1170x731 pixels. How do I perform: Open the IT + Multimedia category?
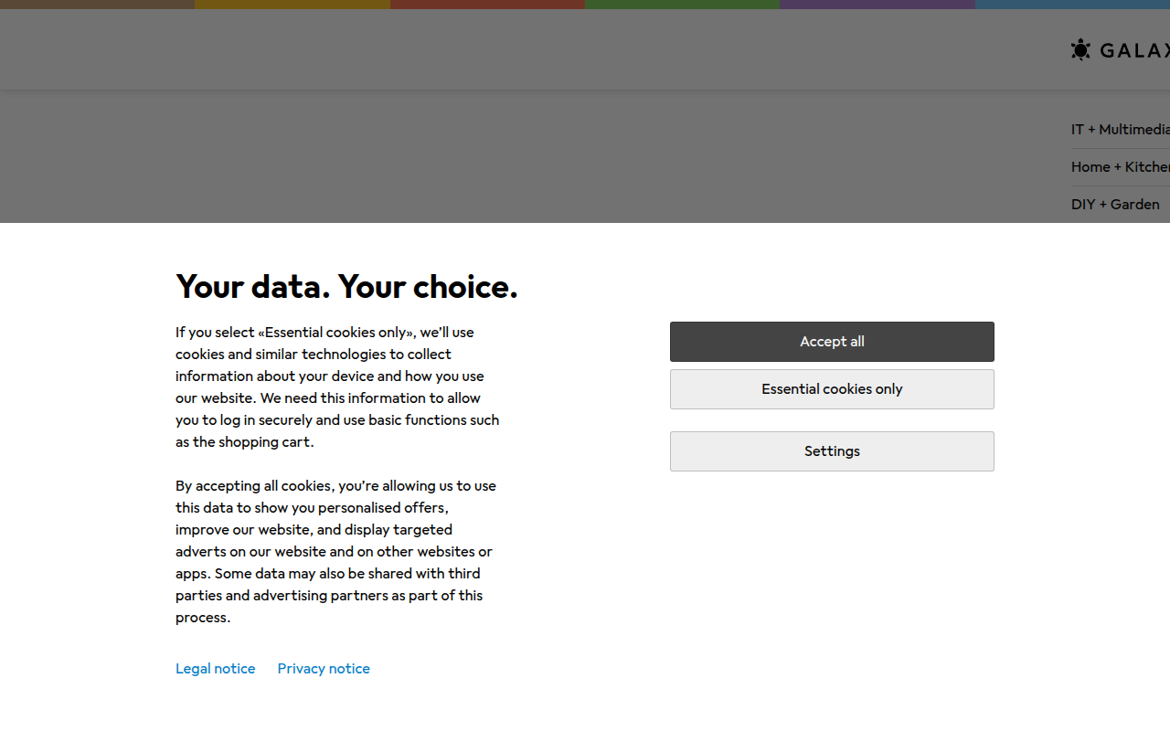[1121, 130]
